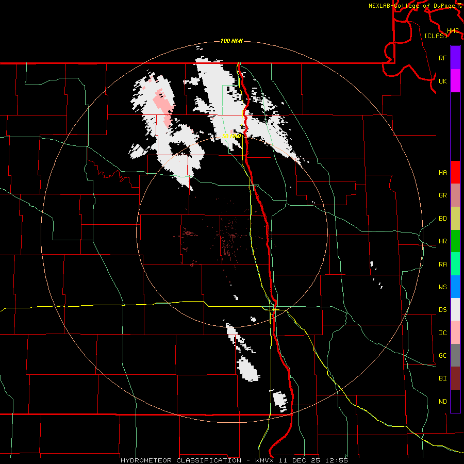Click the BI dark red legend swatch

coord(455,378)
